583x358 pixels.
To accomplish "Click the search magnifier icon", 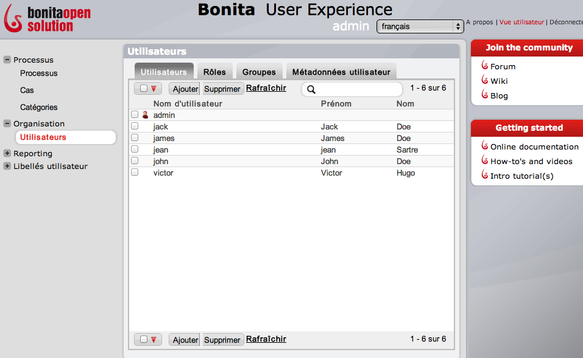I will (x=311, y=89).
